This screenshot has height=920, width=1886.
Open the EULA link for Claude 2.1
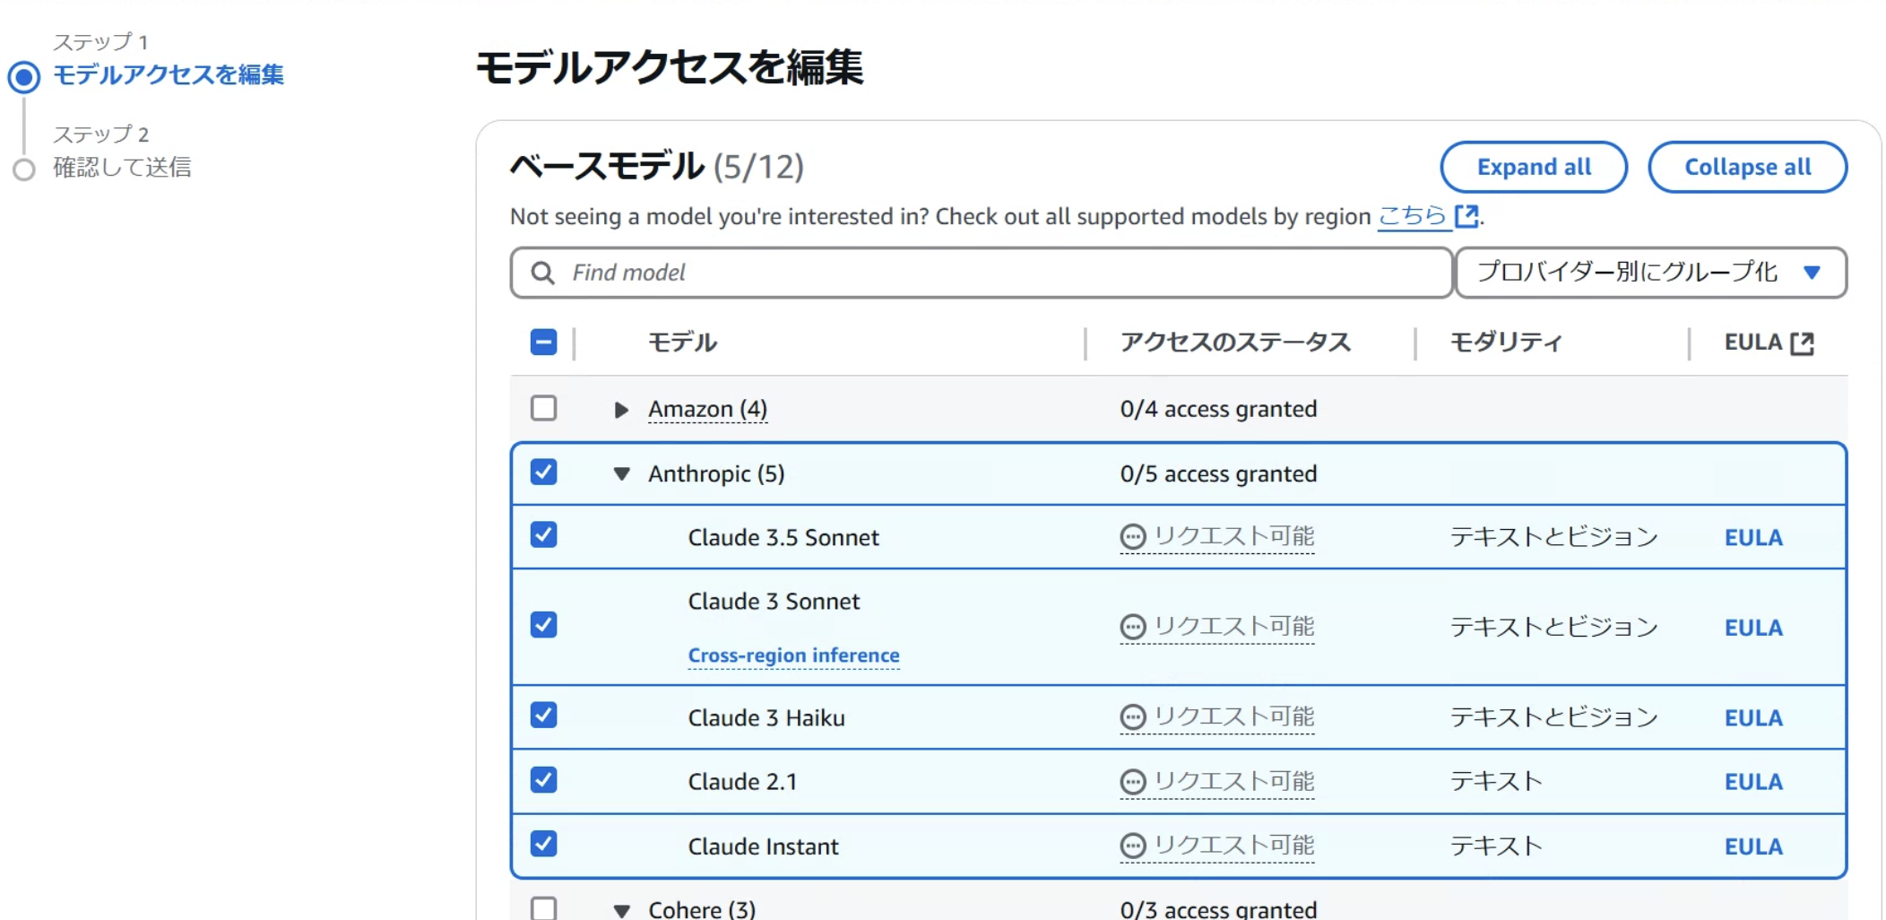coord(1752,781)
